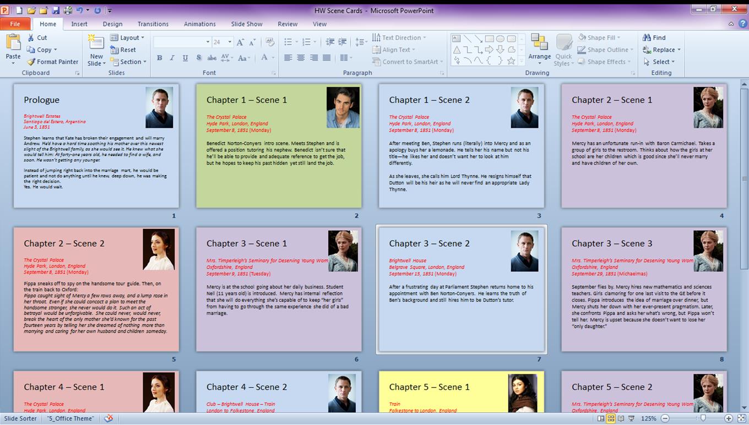Click the zoom slider in status bar

tap(703, 419)
